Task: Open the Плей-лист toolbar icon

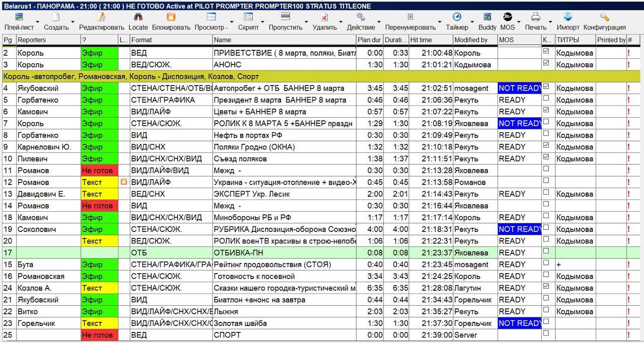Action: tap(19, 17)
